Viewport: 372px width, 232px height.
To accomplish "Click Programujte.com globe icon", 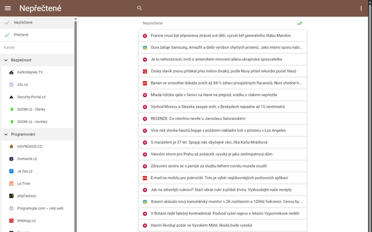I will [11, 208].
